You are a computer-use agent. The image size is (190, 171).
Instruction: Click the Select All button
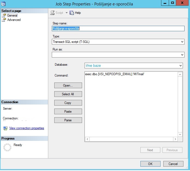pos(68,94)
